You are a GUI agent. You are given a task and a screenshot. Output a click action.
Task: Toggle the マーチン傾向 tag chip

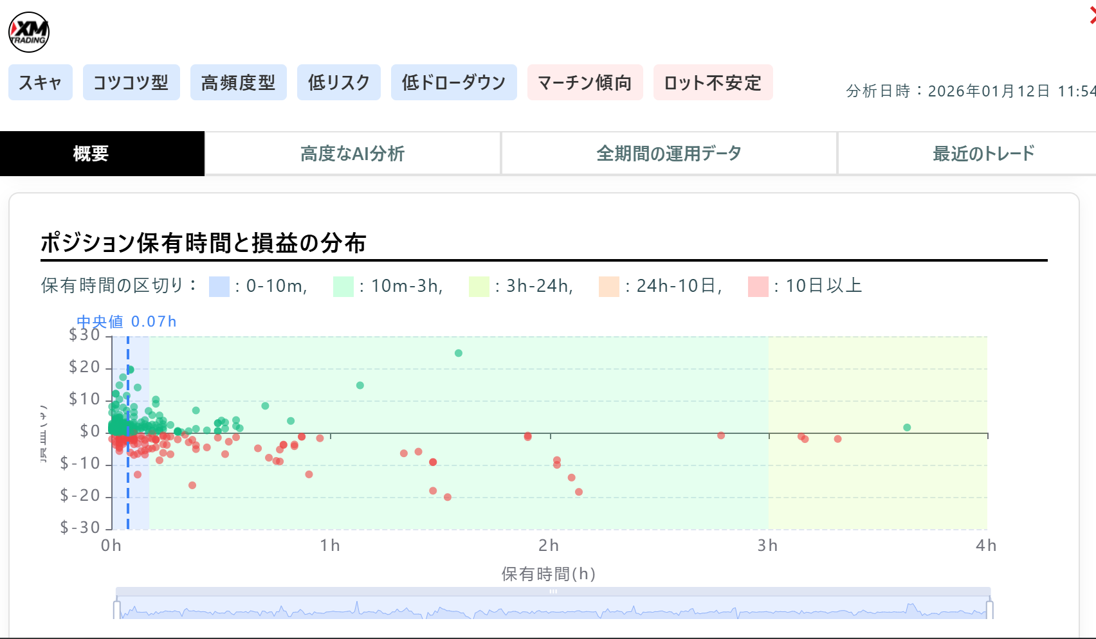(585, 82)
